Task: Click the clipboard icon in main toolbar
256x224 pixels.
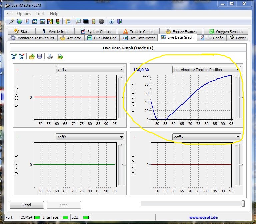Action: (68, 21)
